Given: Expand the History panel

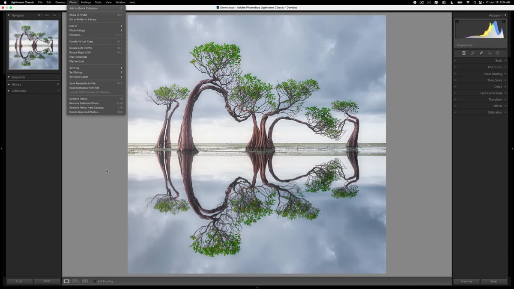Looking at the screenshot, I should pos(9,84).
